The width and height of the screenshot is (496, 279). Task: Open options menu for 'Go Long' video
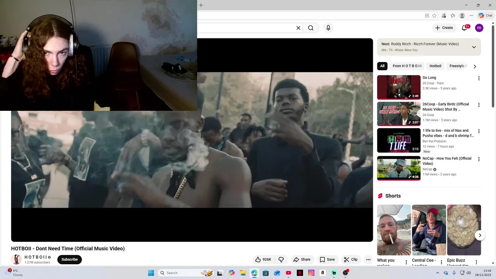tap(479, 78)
